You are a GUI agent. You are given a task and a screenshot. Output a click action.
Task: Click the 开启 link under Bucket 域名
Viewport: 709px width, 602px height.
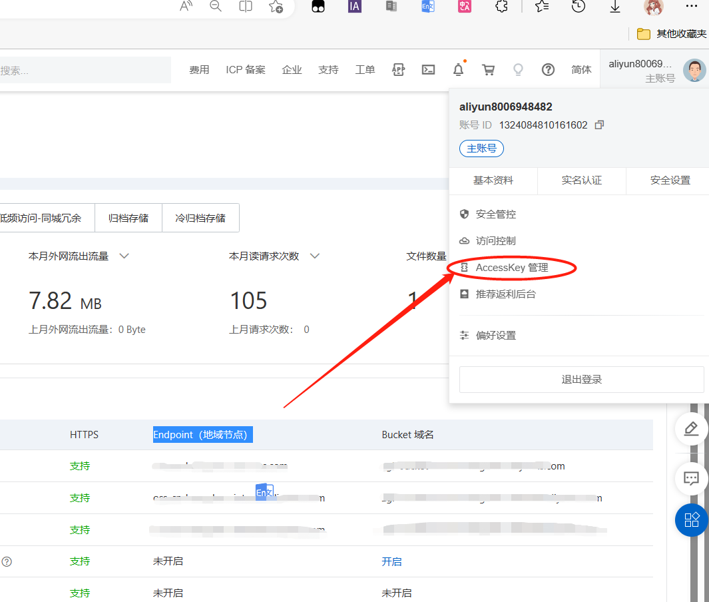(391, 561)
